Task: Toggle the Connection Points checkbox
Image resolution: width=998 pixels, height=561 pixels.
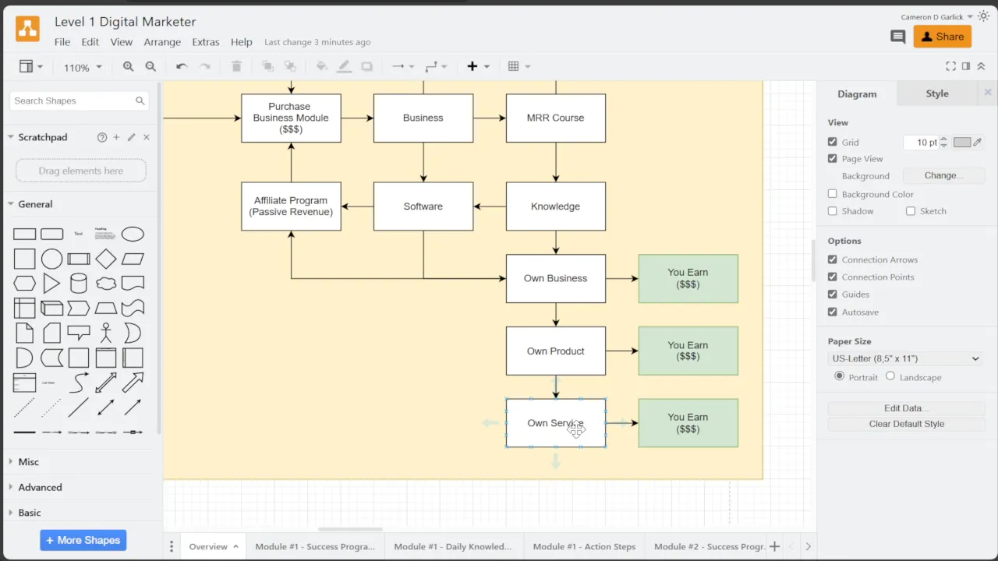Action: coord(833,277)
